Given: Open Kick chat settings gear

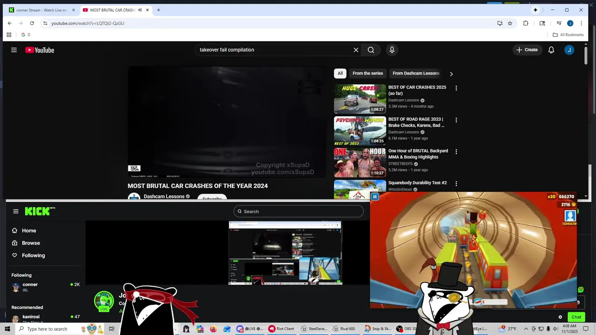Looking at the screenshot, I should click(560, 317).
